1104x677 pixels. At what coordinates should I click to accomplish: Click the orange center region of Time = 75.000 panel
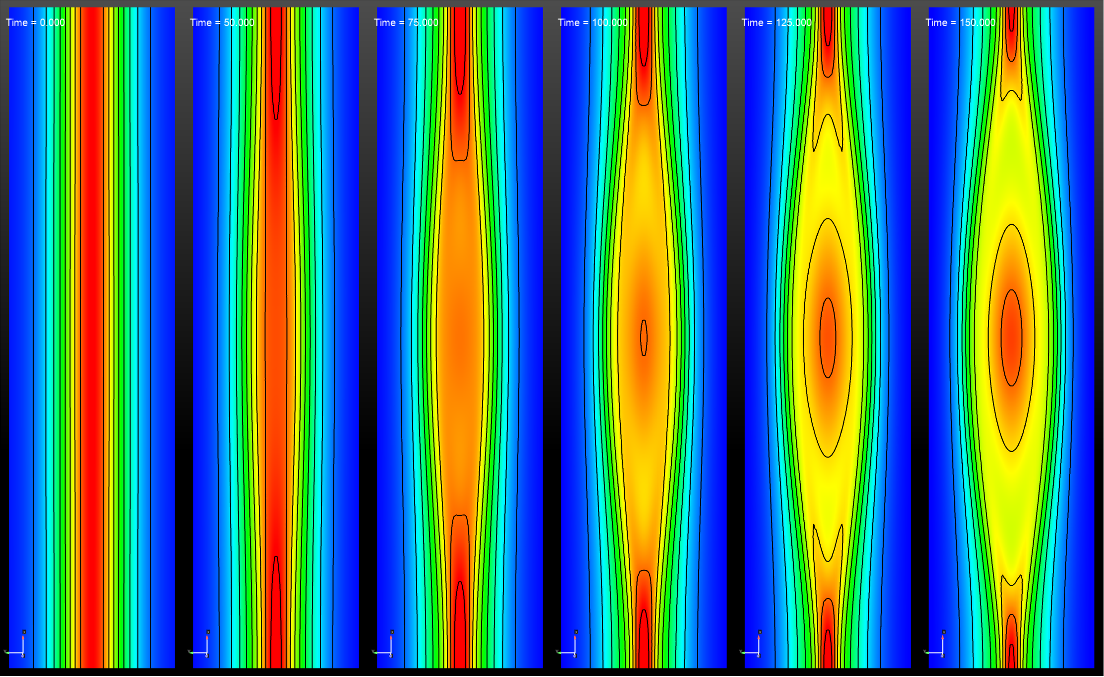460,338
